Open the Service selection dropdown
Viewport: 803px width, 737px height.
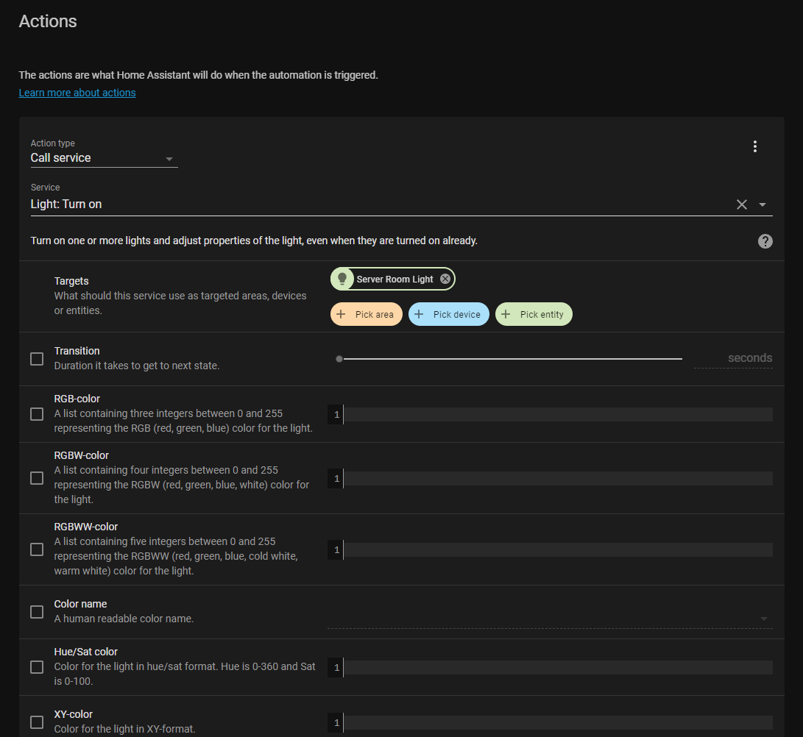tap(763, 204)
